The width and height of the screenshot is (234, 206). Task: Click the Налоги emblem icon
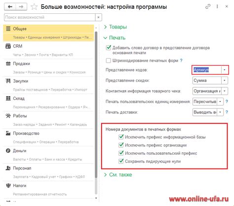click(8, 185)
